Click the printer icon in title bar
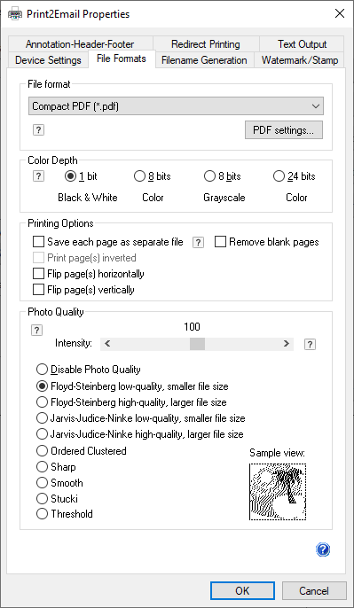 (15, 14)
